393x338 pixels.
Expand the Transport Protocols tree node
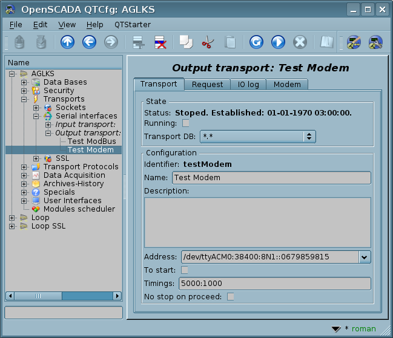pos(24,167)
